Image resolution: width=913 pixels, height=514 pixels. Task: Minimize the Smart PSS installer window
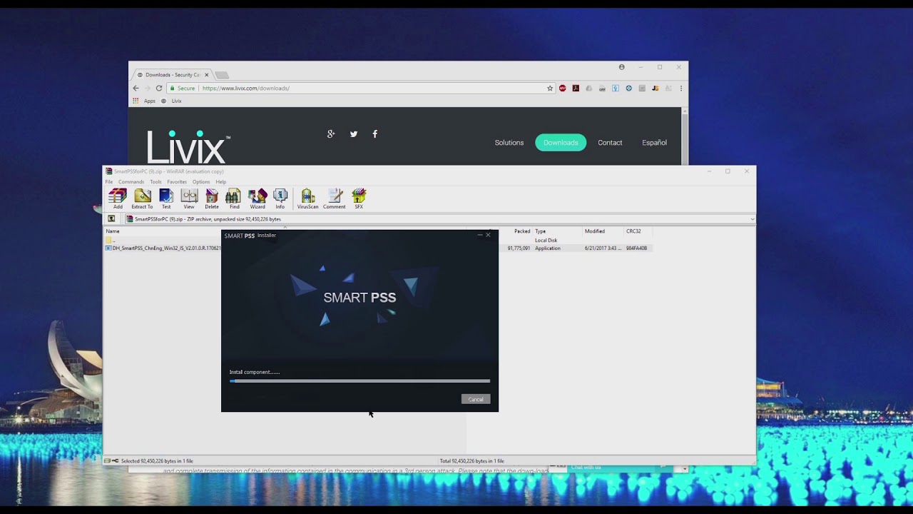[480, 235]
